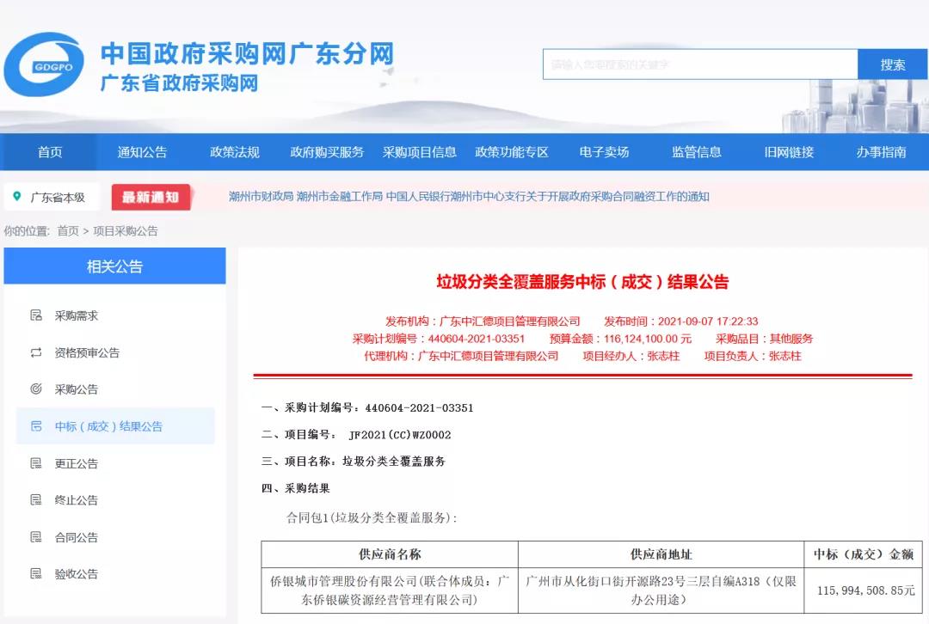Click the 相关公告 sidebar header
This screenshot has height=624, width=929.
click(x=115, y=266)
